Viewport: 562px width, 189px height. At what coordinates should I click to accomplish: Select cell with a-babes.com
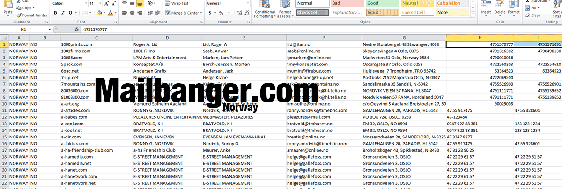pos(96,117)
